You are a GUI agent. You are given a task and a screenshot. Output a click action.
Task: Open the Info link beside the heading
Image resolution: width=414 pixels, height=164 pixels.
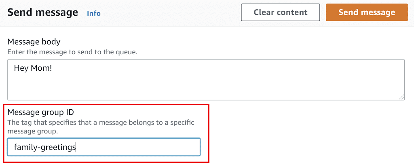coord(94,13)
